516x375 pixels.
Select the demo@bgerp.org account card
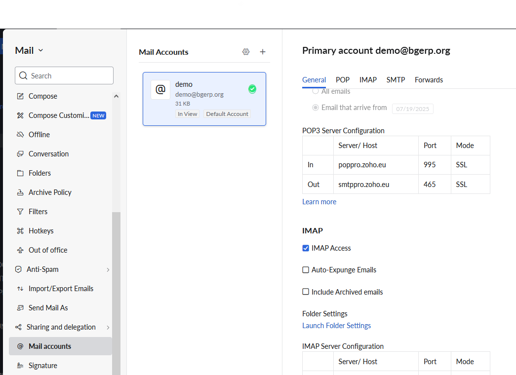coord(204,99)
